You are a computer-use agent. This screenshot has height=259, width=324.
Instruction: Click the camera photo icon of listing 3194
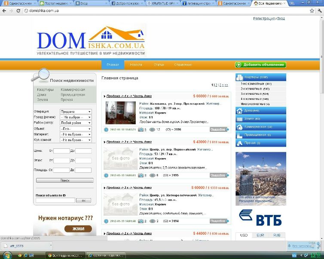point(141,221)
